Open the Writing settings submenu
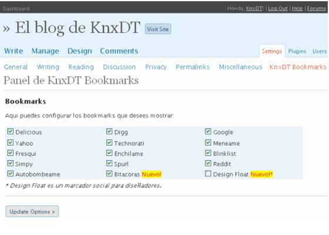 pos(48,67)
